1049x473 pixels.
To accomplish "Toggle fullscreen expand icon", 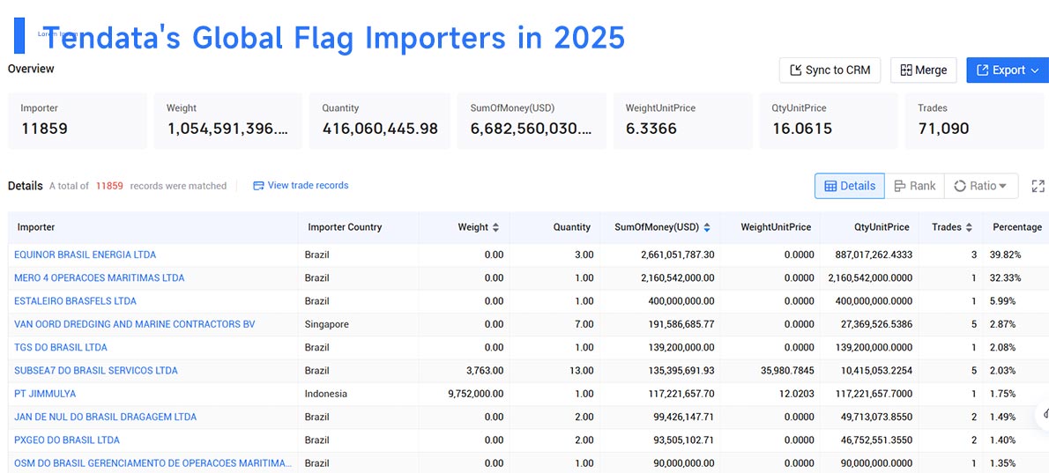I will pyautogui.click(x=1038, y=186).
